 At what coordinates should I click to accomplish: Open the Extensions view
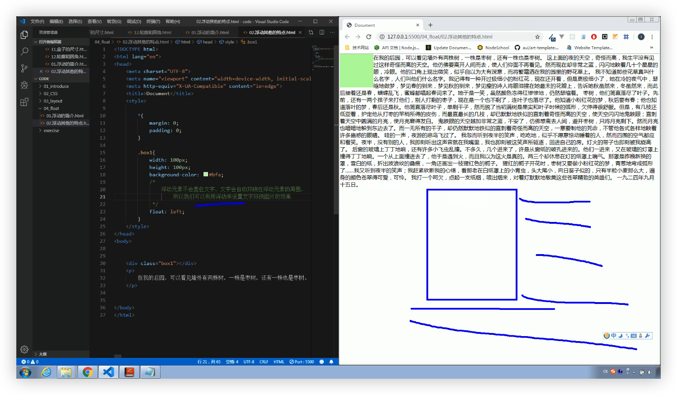point(24,102)
